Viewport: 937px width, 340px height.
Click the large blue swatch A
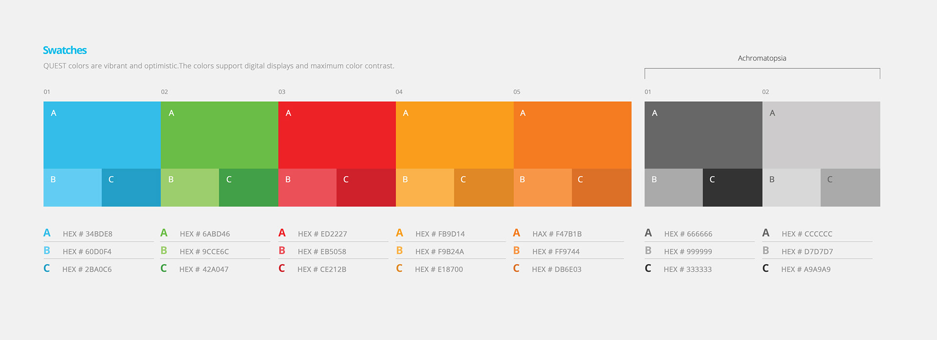[102, 135]
